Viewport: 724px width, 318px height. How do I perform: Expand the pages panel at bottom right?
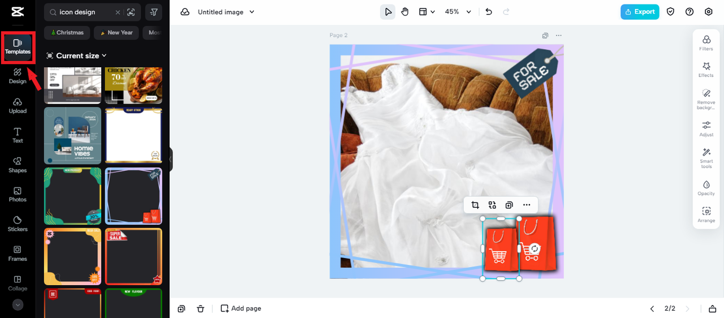click(x=712, y=308)
